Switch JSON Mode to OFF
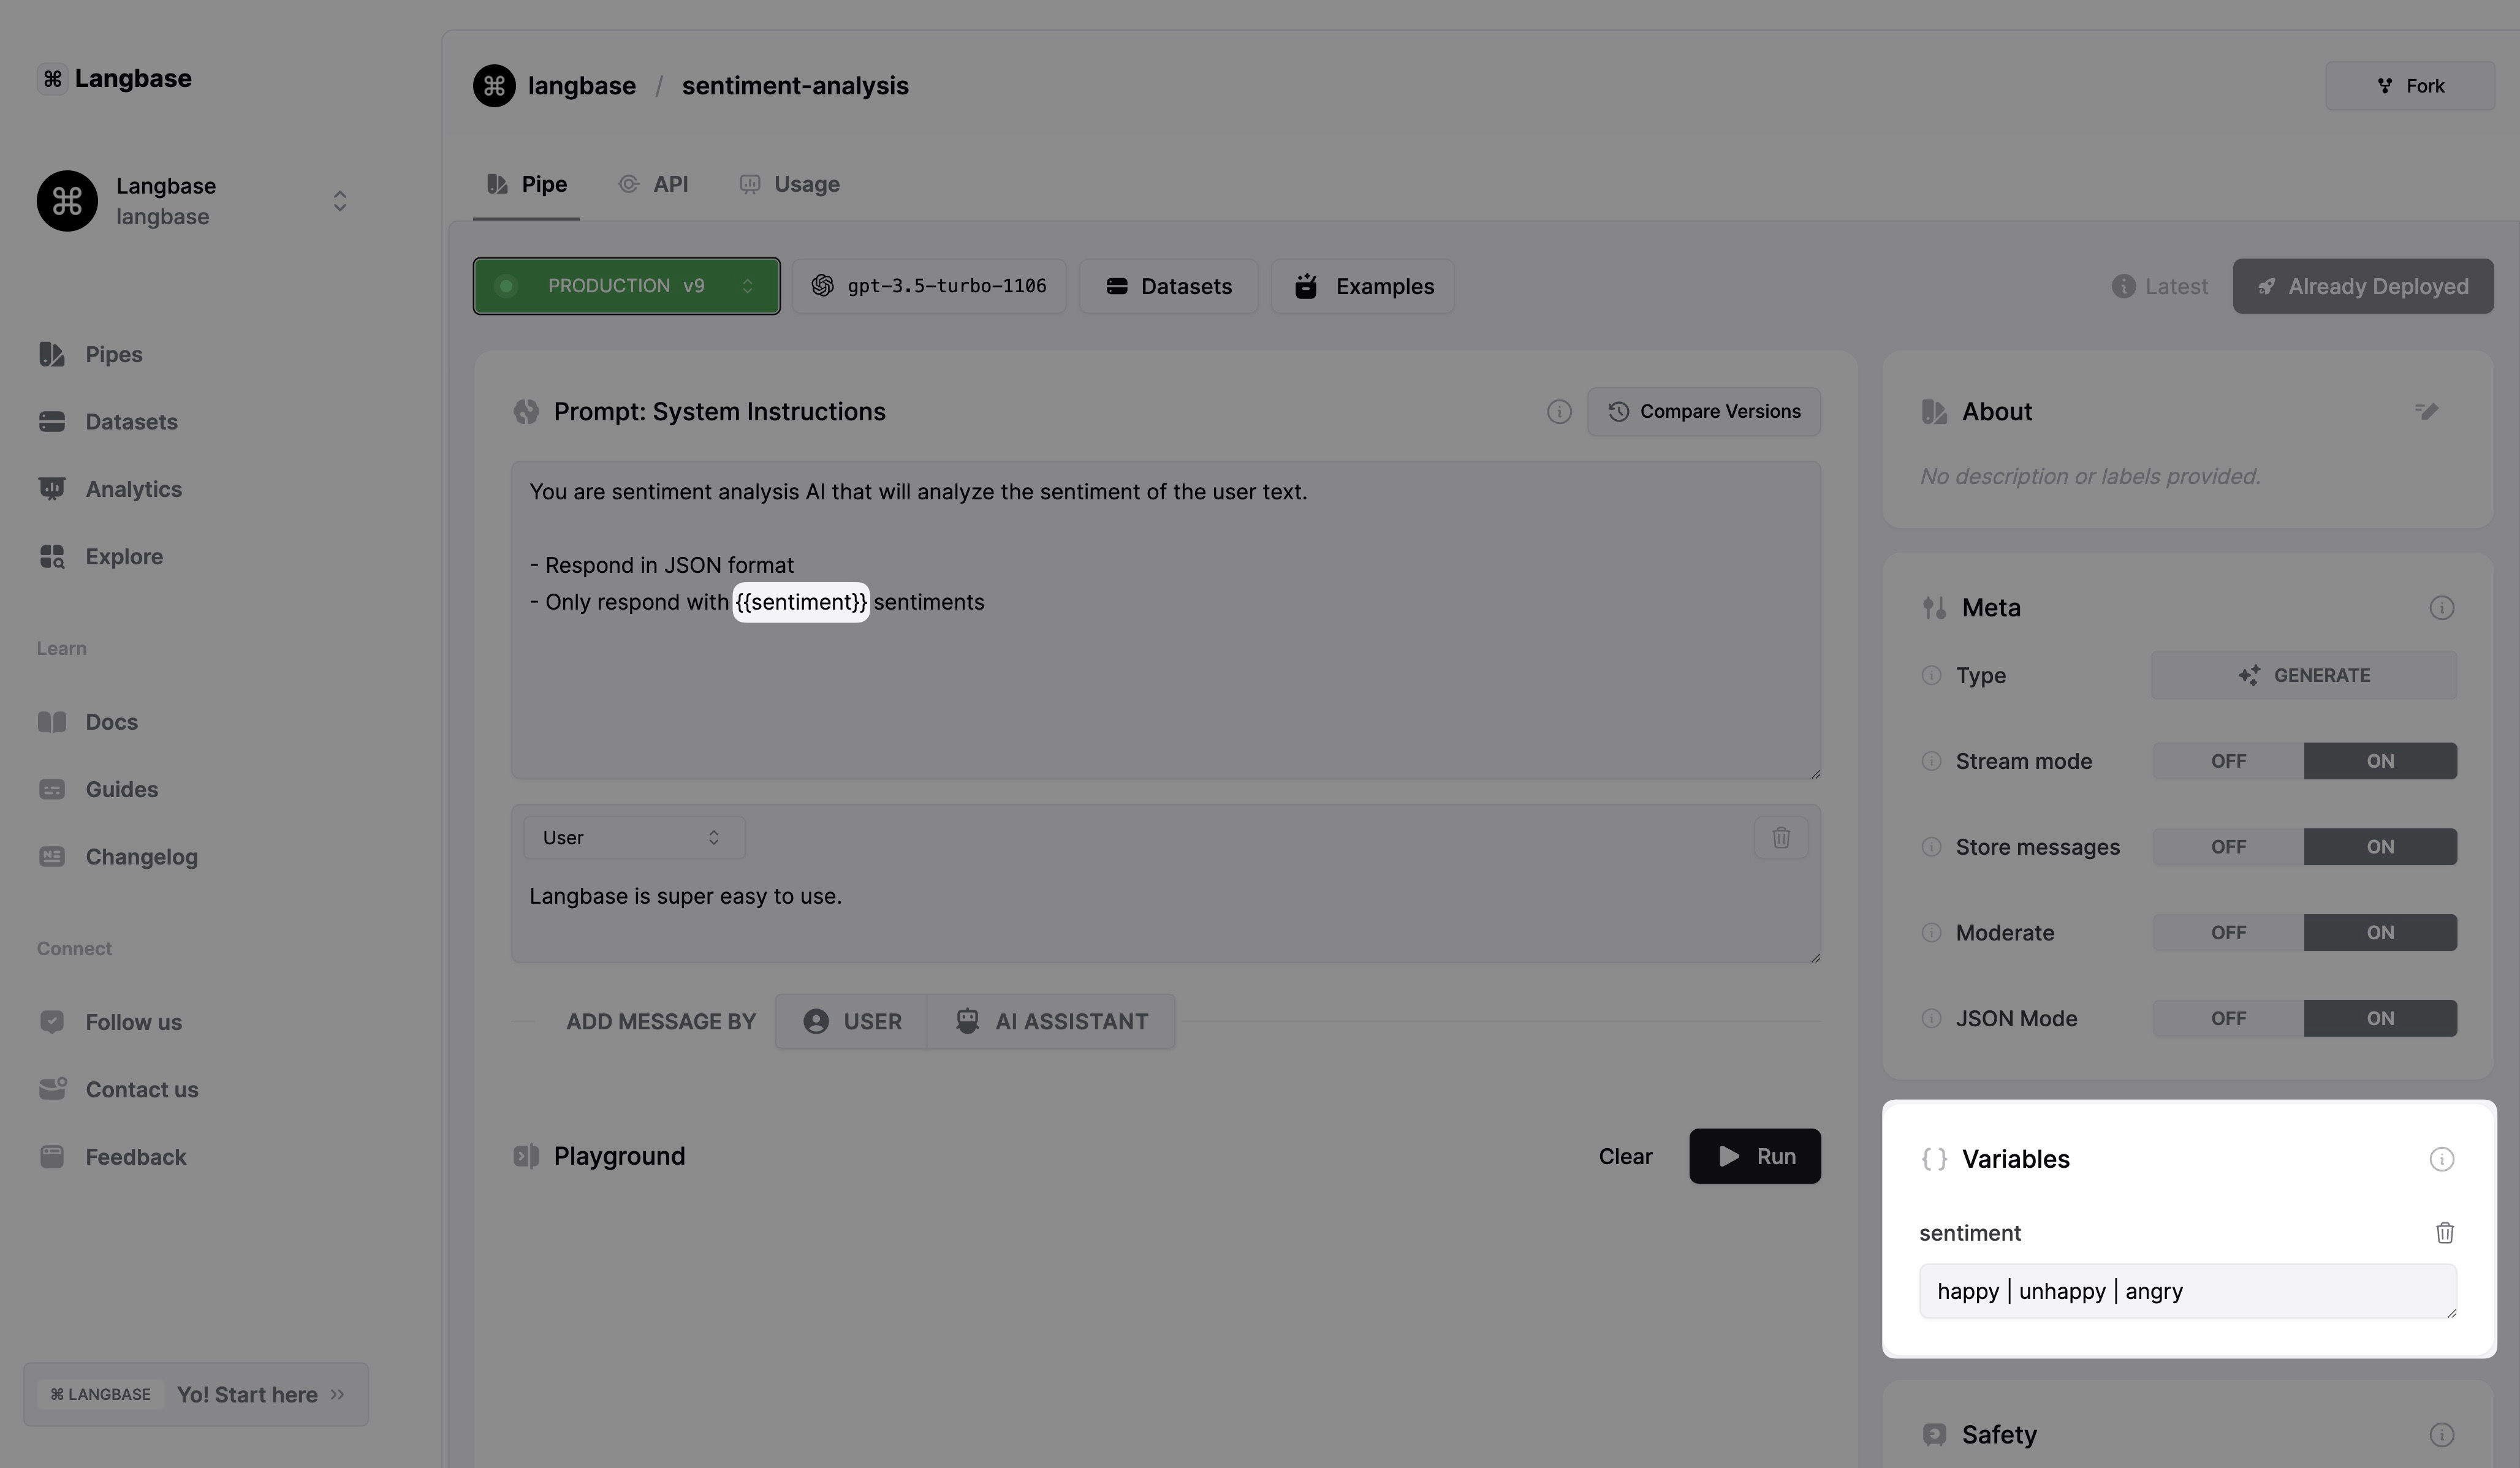This screenshot has height=1468, width=2520. click(x=2227, y=1019)
